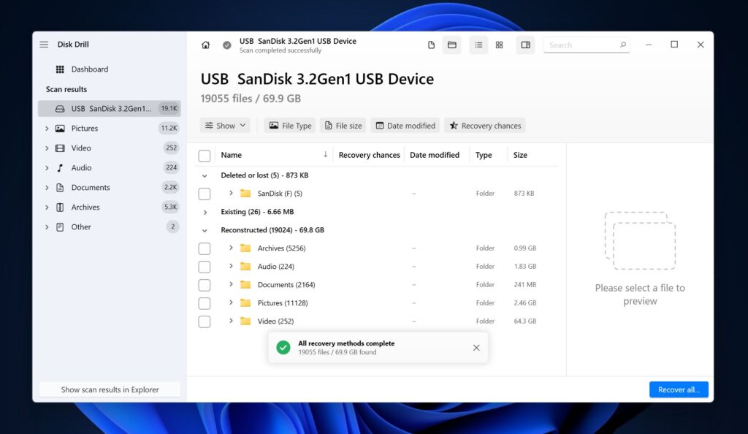Show scan results in Explorer

click(x=109, y=389)
